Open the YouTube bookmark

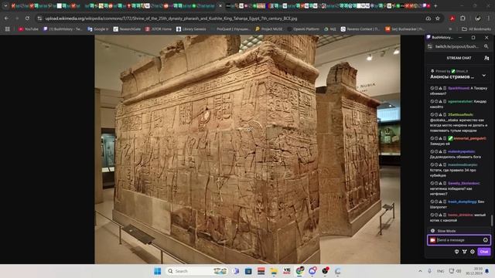29,29
